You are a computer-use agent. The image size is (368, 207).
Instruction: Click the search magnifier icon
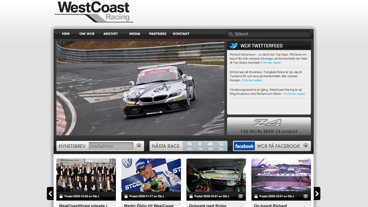231,34
